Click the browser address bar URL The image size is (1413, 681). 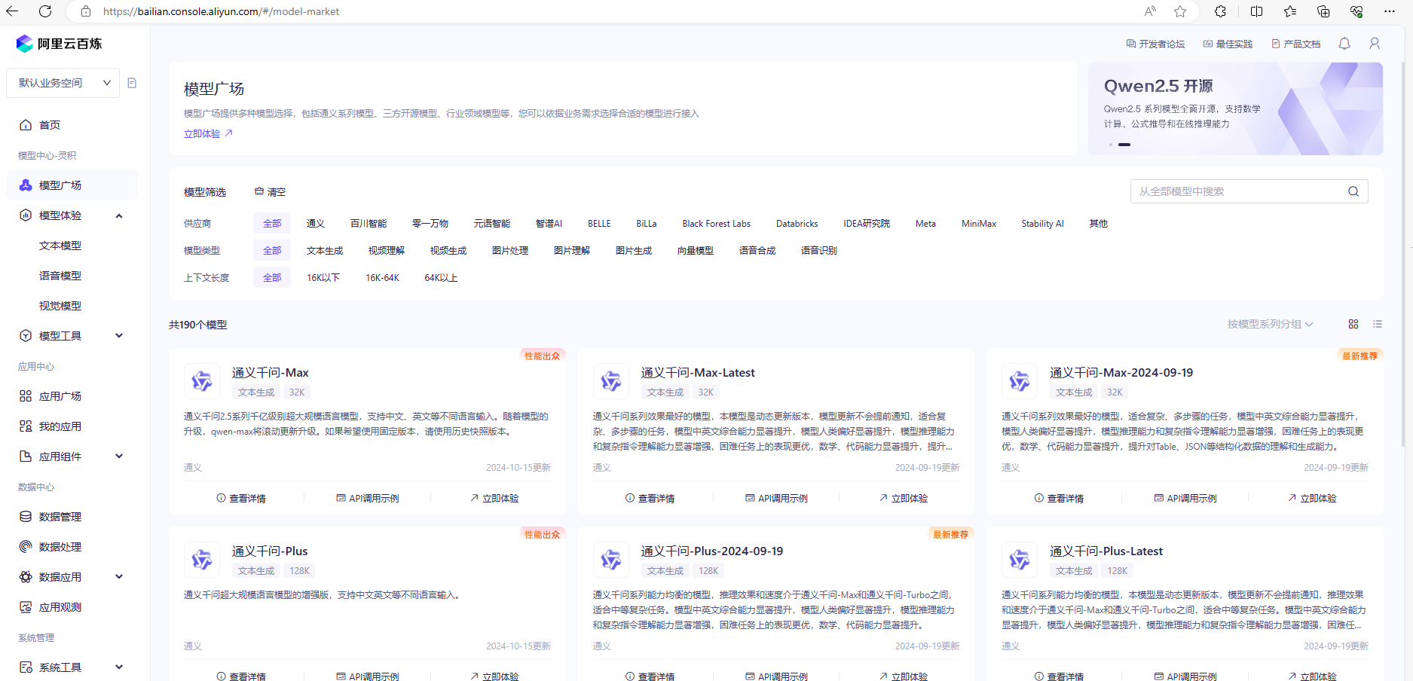click(221, 11)
